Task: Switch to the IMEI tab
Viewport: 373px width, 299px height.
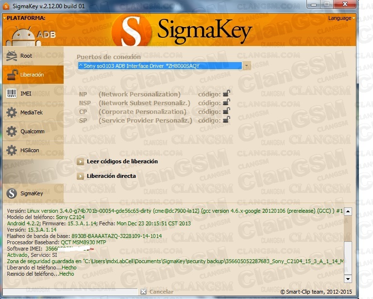Action: [x=33, y=94]
